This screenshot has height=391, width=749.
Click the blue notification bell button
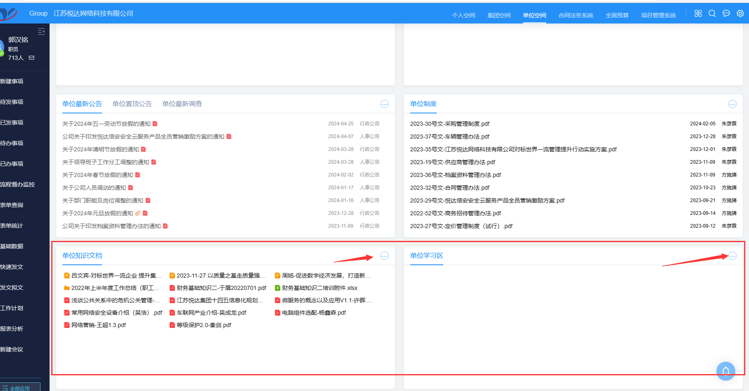click(725, 371)
